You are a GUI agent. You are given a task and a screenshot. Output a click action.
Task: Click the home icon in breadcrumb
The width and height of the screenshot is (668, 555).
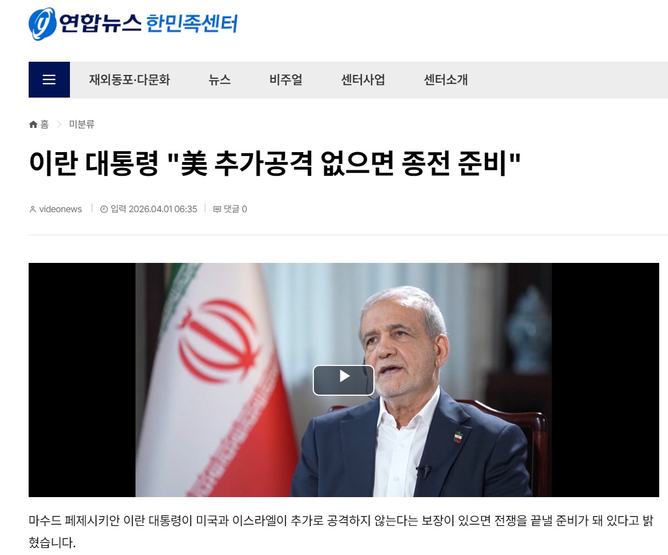pos(33,125)
